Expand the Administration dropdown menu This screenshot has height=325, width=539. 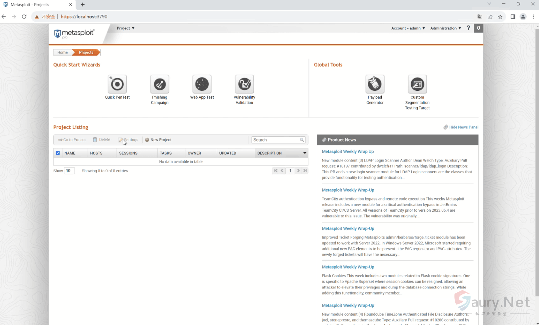(445, 28)
